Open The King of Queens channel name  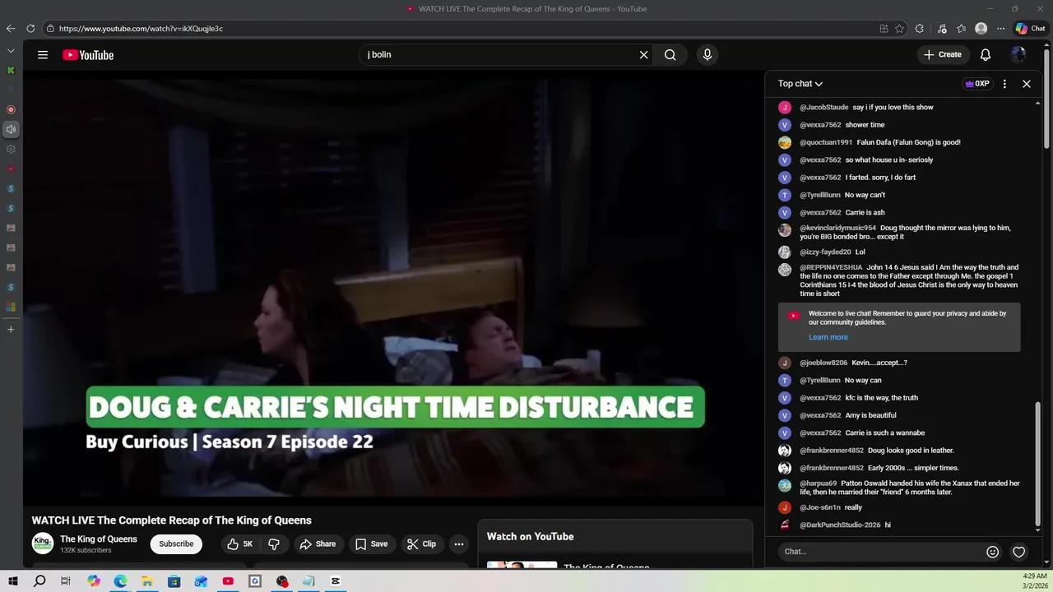coord(99,539)
